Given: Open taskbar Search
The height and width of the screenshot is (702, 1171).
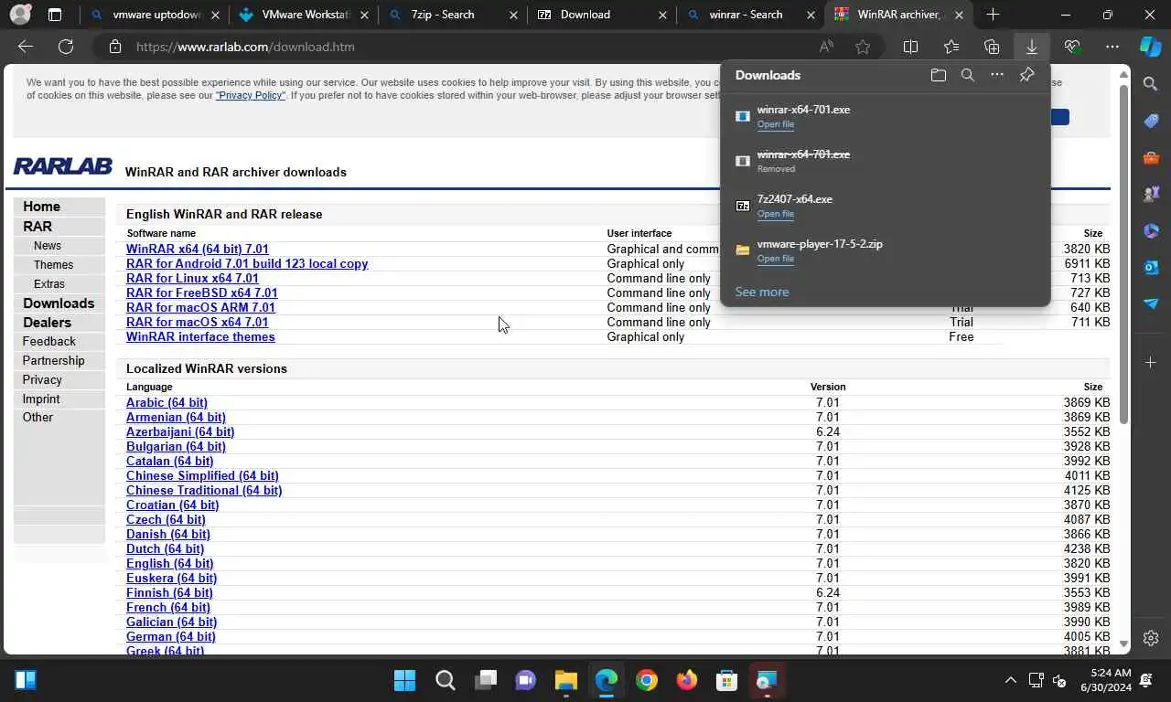Looking at the screenshot, I should click(x=445, y=680).
